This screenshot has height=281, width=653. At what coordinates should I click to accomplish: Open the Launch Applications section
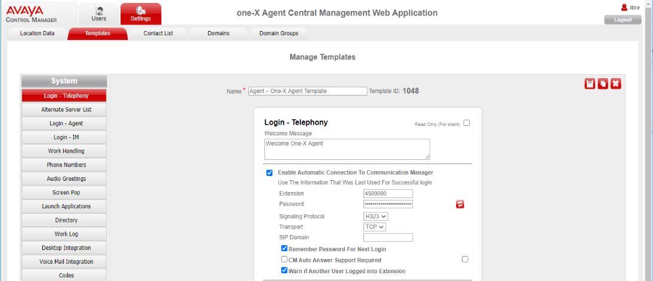click(64, 206)
